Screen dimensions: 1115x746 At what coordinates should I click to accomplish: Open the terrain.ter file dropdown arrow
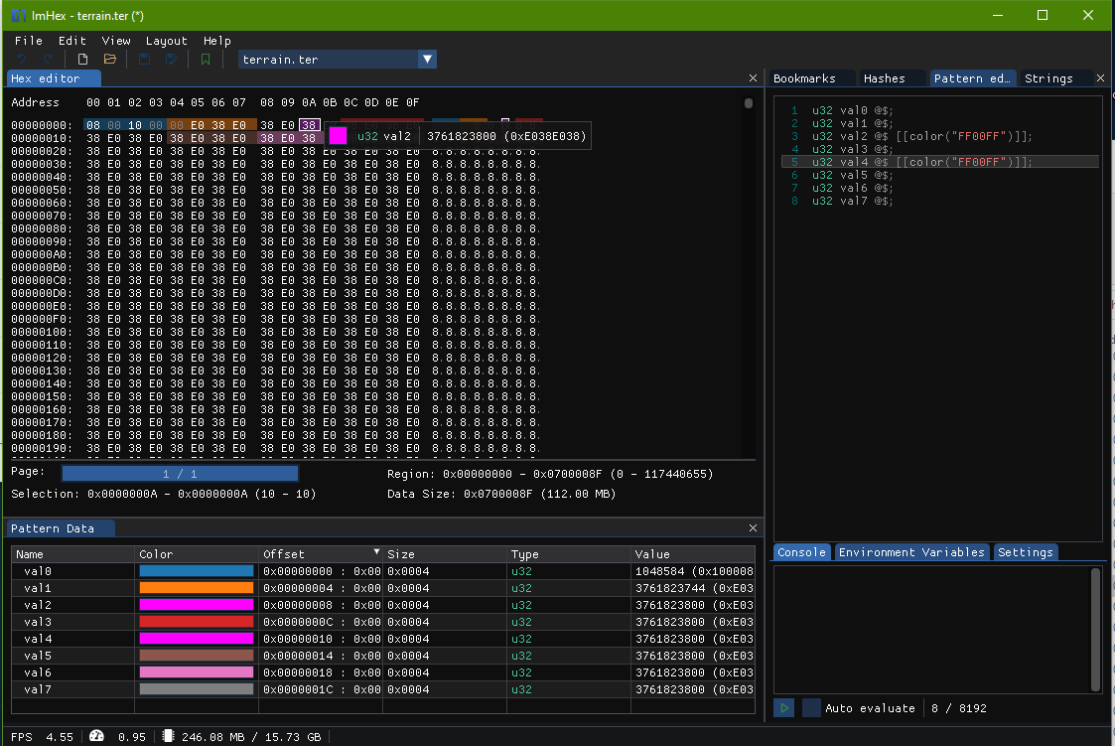coord(427,60)
